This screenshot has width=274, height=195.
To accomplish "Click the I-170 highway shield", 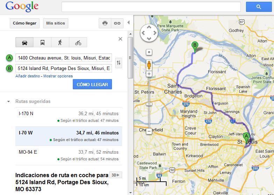I will 208,121.
